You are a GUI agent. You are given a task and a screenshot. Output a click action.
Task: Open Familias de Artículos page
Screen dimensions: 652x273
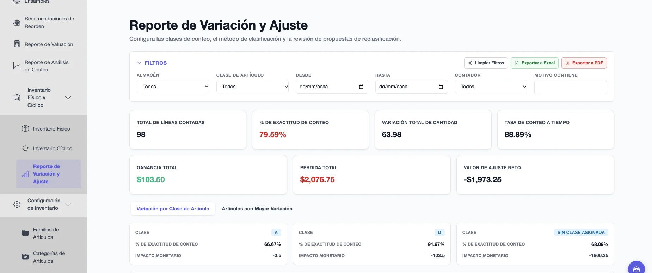click(49, 233)
